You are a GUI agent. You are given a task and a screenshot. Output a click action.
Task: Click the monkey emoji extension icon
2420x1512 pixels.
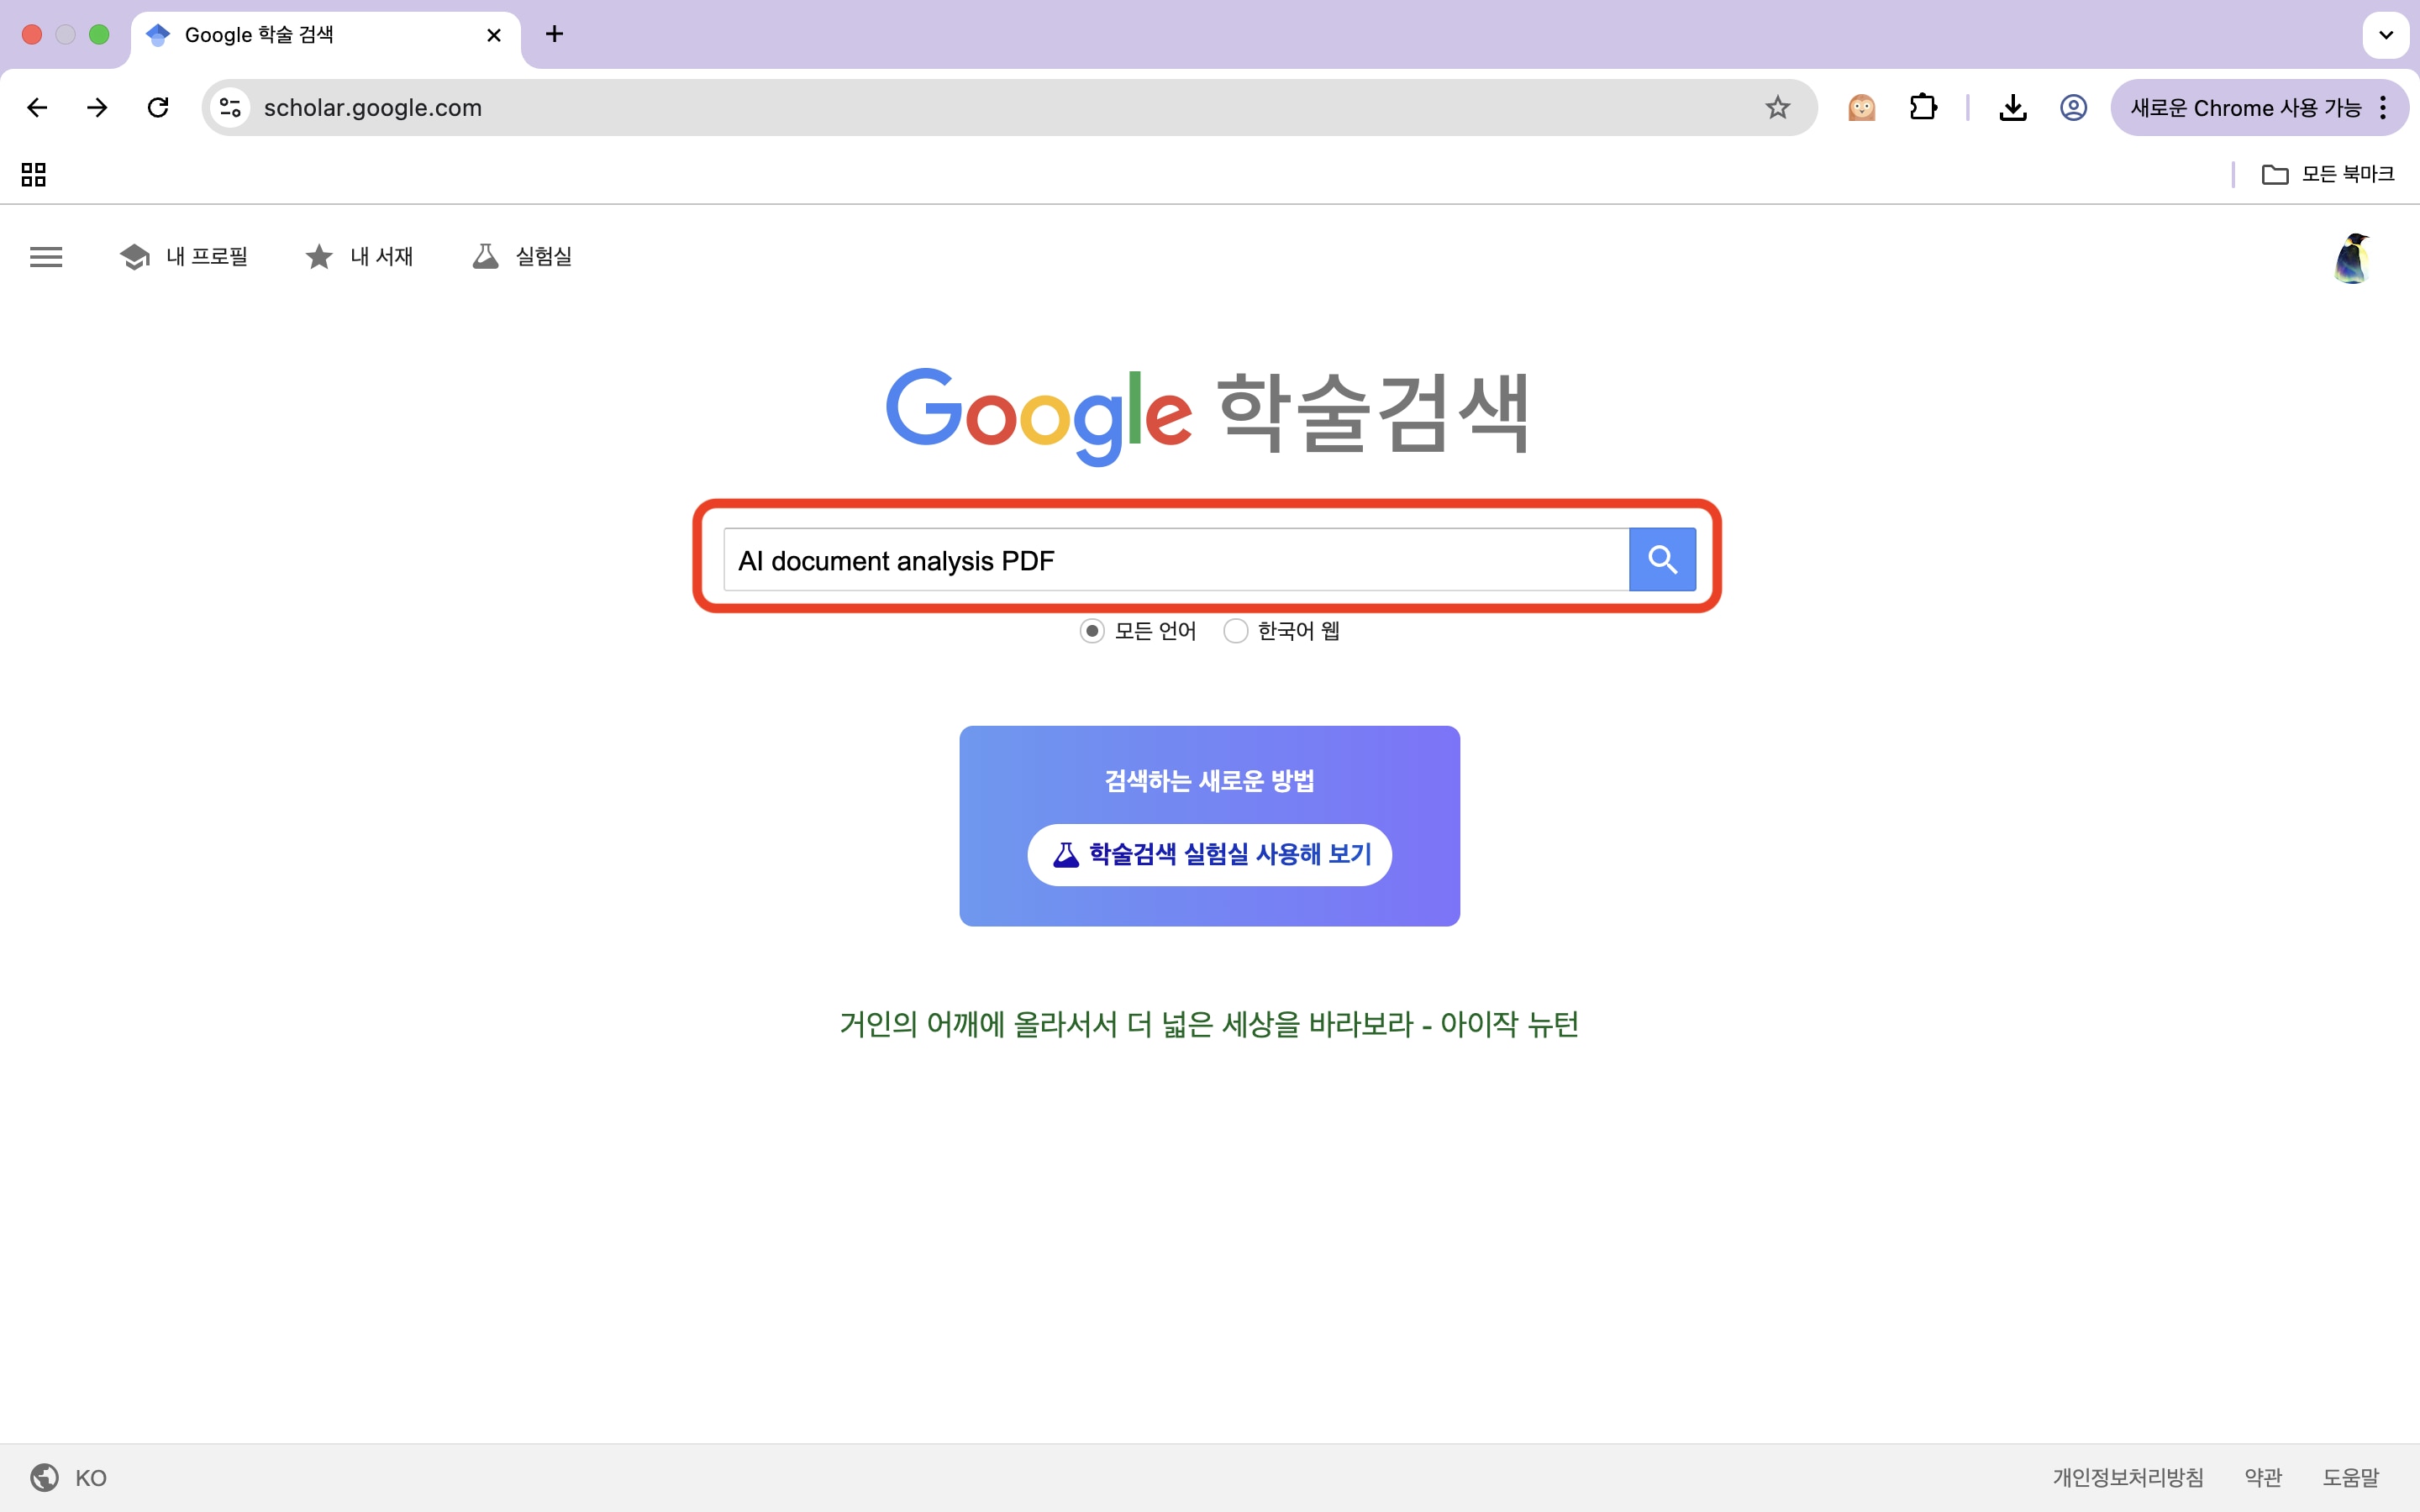pos(1862,107)
